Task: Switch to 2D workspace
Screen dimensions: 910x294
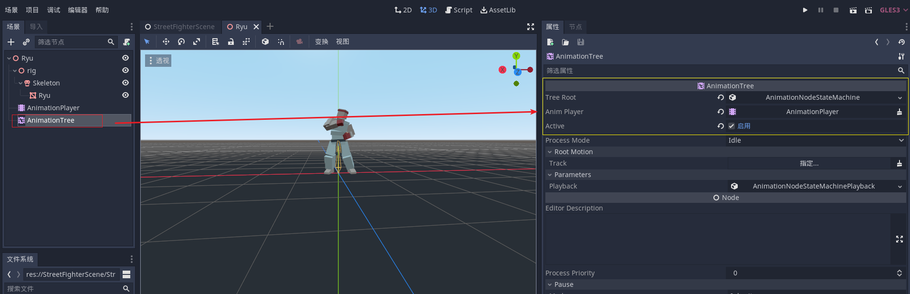Action: point(403,10)
